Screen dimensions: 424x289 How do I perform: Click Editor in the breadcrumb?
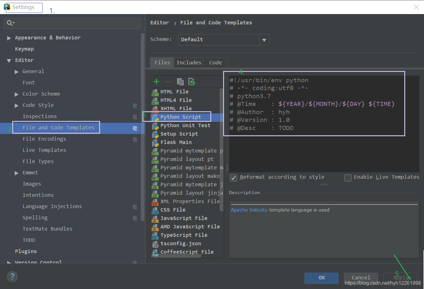[x=160, y=22]
